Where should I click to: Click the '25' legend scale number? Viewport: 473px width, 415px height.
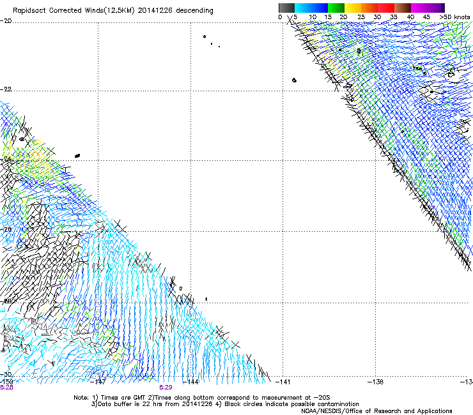pos(361,17)
